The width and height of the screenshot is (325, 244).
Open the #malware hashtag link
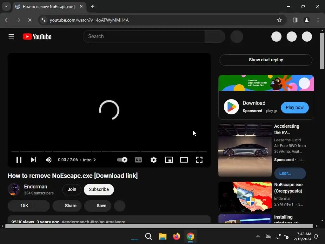tap(116, 222)
